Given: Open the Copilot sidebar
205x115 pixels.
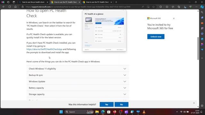Looking at the screenshot, I should click(202, 7).
